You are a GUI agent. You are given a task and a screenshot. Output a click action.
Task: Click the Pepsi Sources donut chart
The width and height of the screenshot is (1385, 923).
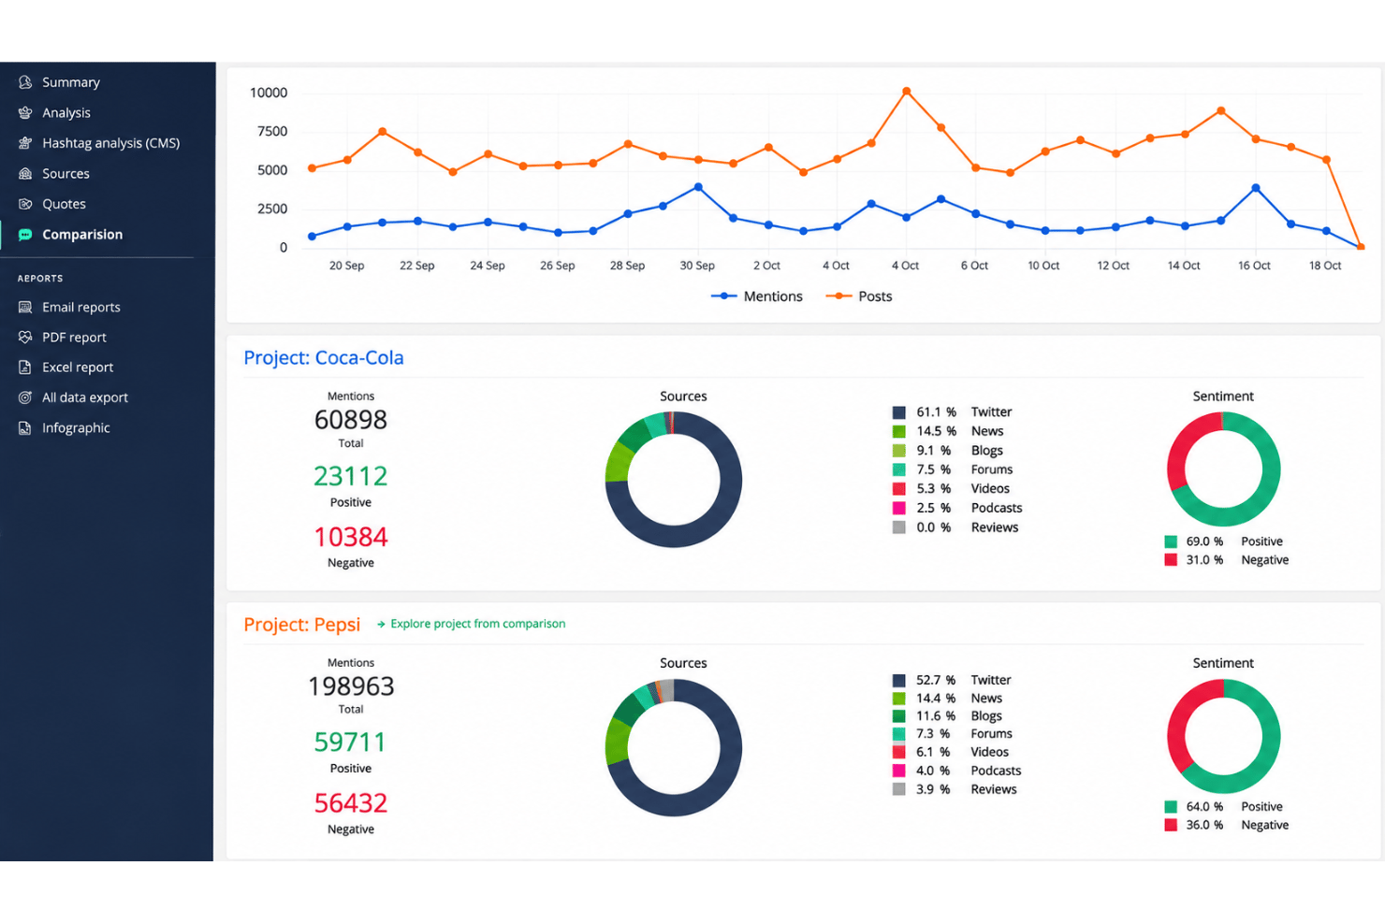[x=674, y=748]
